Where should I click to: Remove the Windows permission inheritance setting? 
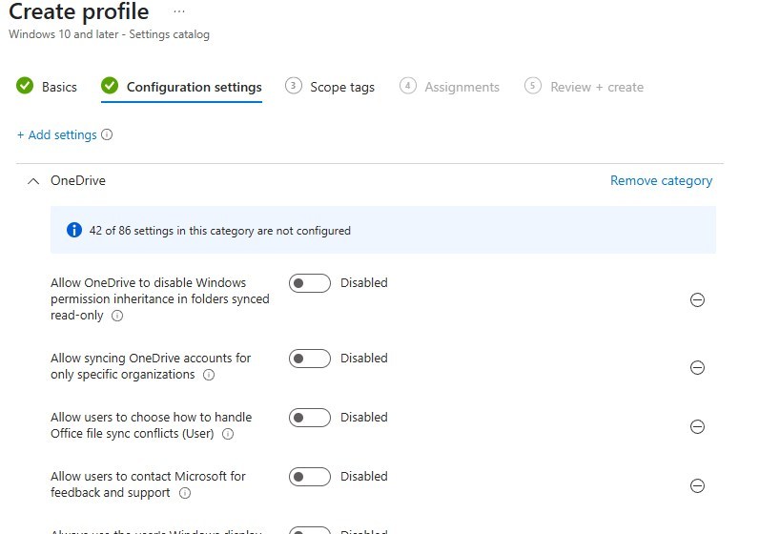pos(697,299)
